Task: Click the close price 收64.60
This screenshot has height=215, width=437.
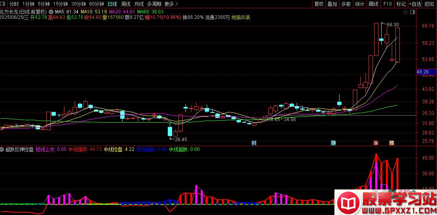Action: click(x=92, y=17)
